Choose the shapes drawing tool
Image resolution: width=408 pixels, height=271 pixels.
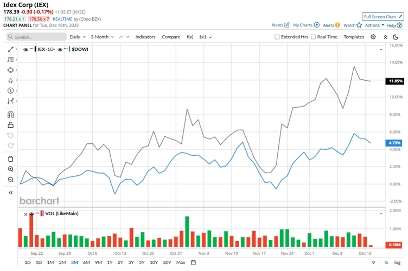pyautogui.click(x=10, y=70)
